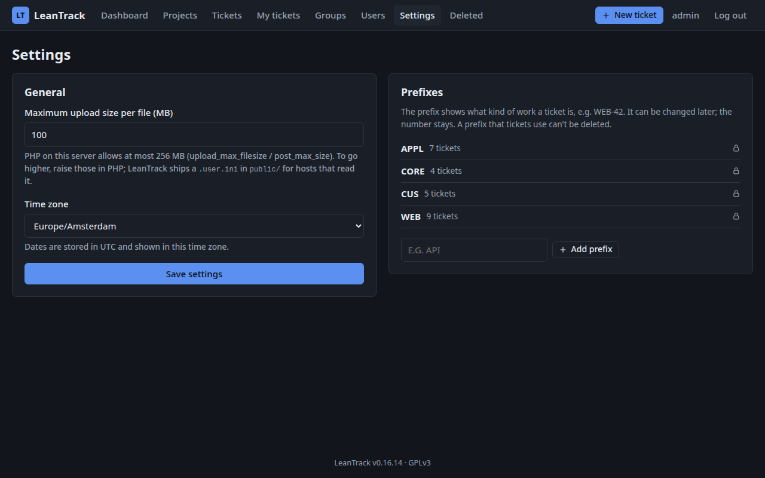Click the lock icon in CORE row
Viewport: 765px width, 478px height.
point(736,171)
